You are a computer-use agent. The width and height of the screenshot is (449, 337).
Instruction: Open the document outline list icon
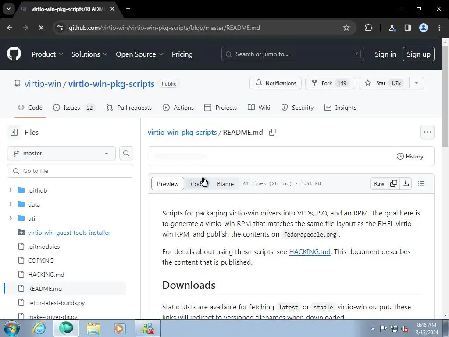pos(420,183)
